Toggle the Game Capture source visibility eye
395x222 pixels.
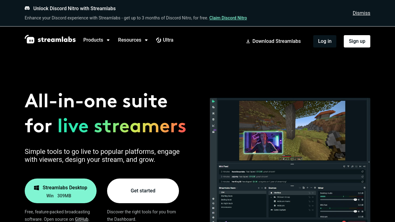click(x=313, y=210)
